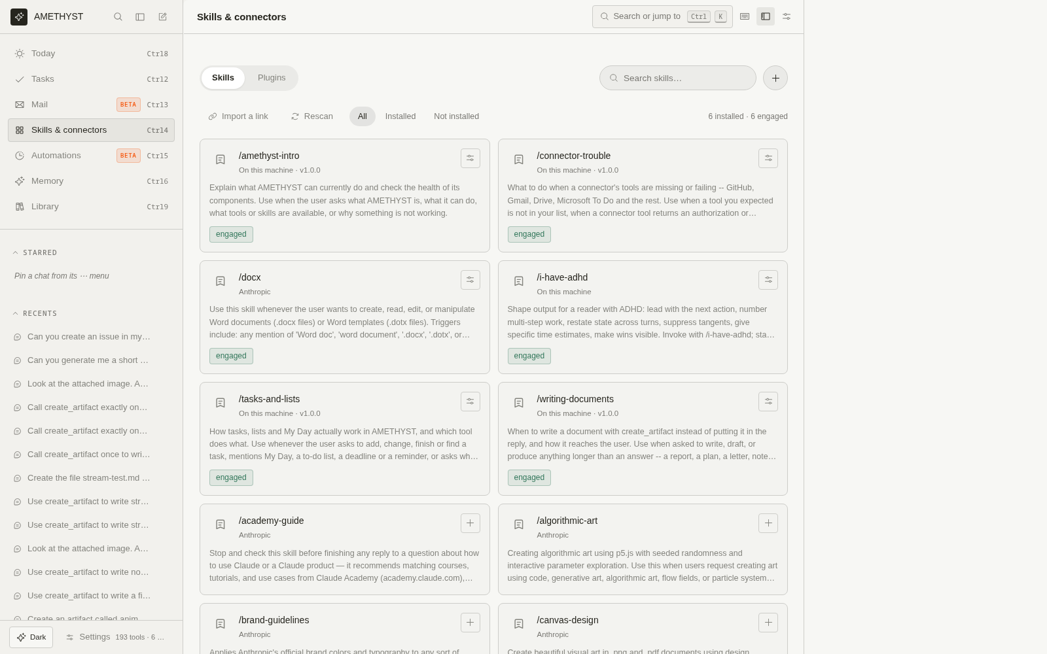Image resolution: width=1047 pixels, height=654 pixels.
Task: Filter skills by Not installed
Action: tap(456, 116)
